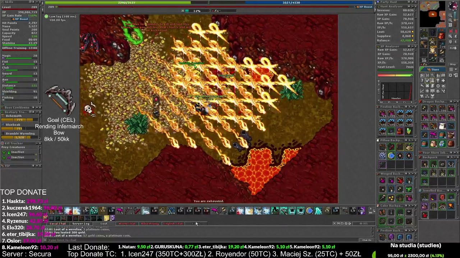
Task: Toggle the red X combat stance icon
Action: tap(450, 31)
